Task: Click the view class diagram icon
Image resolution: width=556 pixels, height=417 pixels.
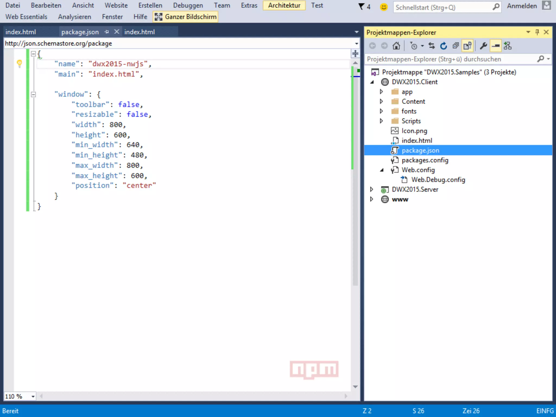Action: [507, 46]
